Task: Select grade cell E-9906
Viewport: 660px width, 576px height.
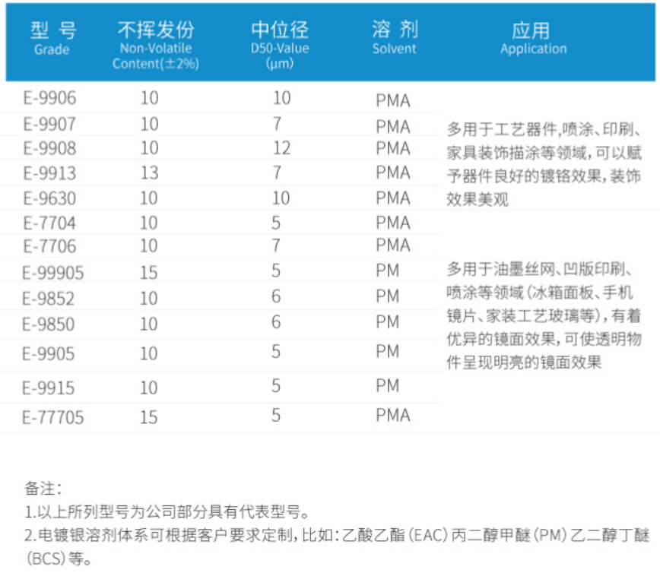Action: (x=49, y=98)
